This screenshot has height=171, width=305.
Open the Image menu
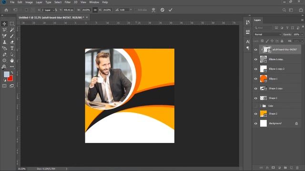pyautogui.click(x=29, y=2)
